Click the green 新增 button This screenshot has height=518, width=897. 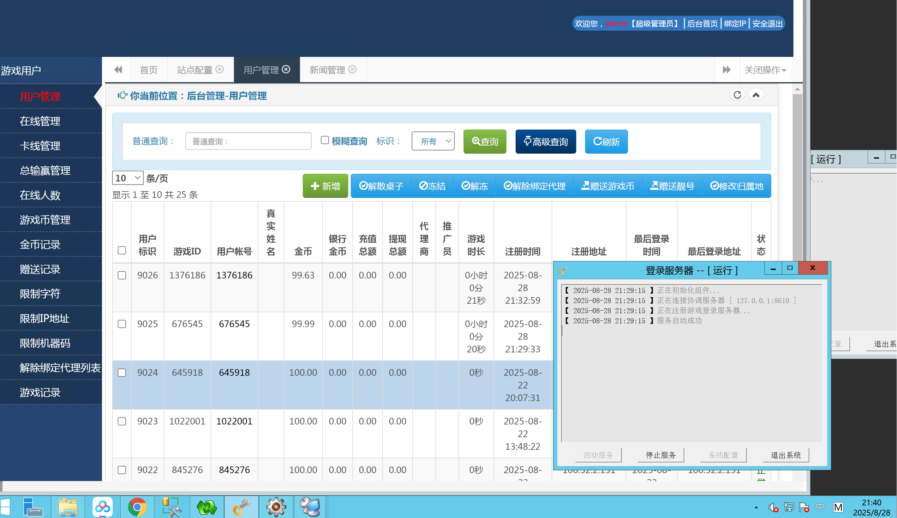pyautogui.click(x=325, y=186)
